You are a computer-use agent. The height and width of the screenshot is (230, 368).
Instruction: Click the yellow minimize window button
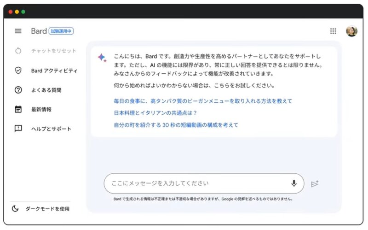[x=17, y=12]
